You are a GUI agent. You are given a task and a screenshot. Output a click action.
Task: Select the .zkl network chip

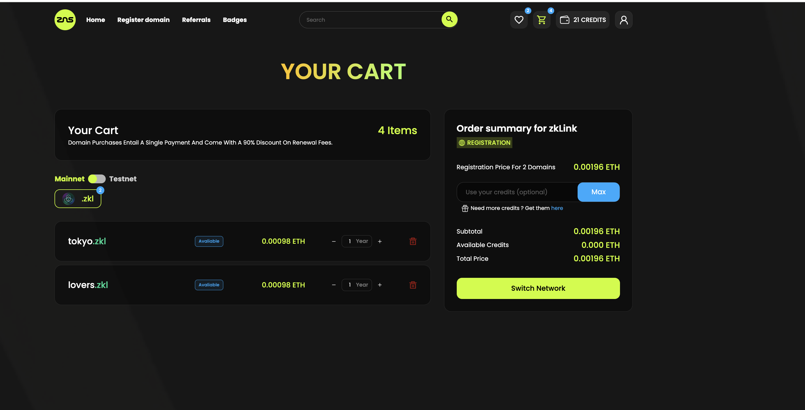click(78, 199)
